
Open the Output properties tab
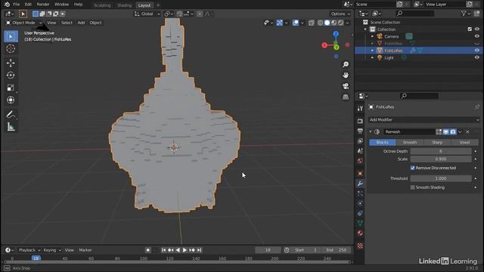360,131
